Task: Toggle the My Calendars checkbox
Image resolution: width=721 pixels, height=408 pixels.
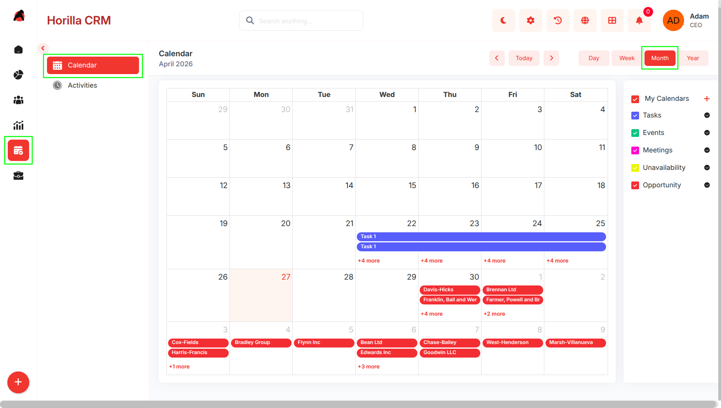Action: coord(635,99)
